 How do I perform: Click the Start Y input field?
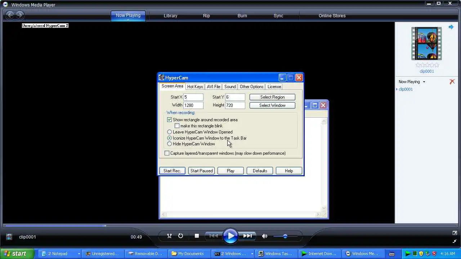pos(235,97)
